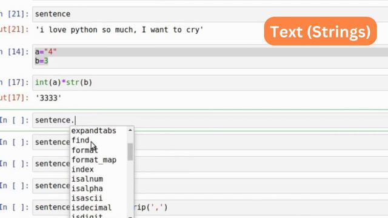Screen dimensions: 388x218
Task: Select cell In [21] containing 'sentence'
Action: pyautogui.click(x=210, y=14)
